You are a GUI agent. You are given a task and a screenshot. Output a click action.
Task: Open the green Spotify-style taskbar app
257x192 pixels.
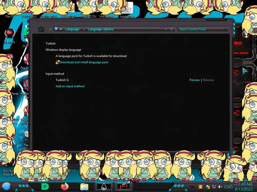[45, 186]
